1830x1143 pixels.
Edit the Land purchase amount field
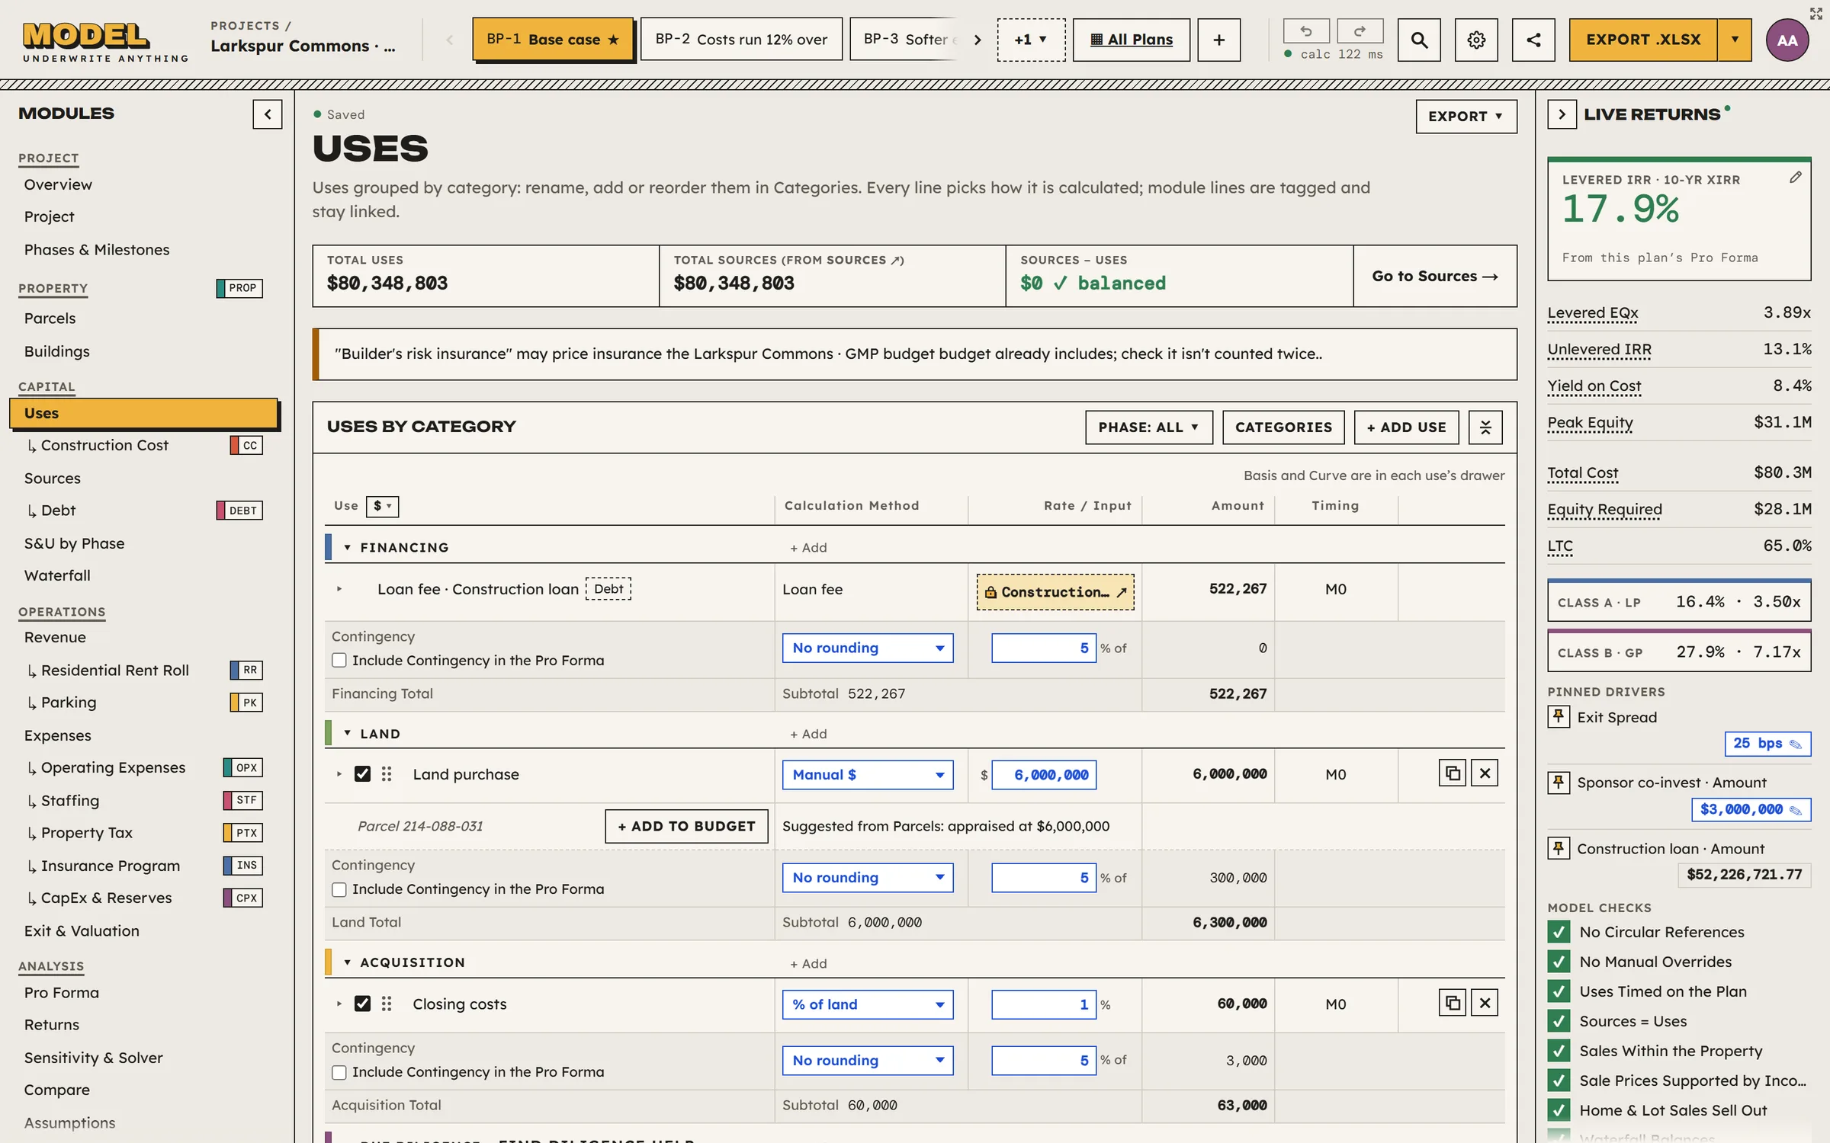1044,775
